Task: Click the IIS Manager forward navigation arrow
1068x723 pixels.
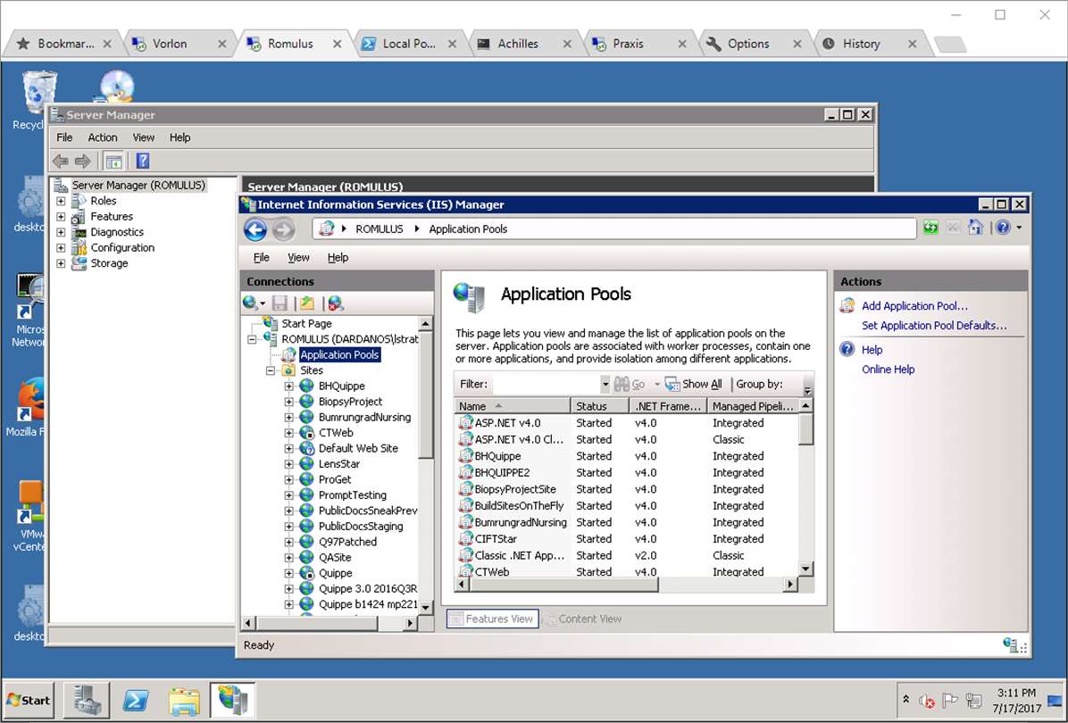Action: point(283,229)
